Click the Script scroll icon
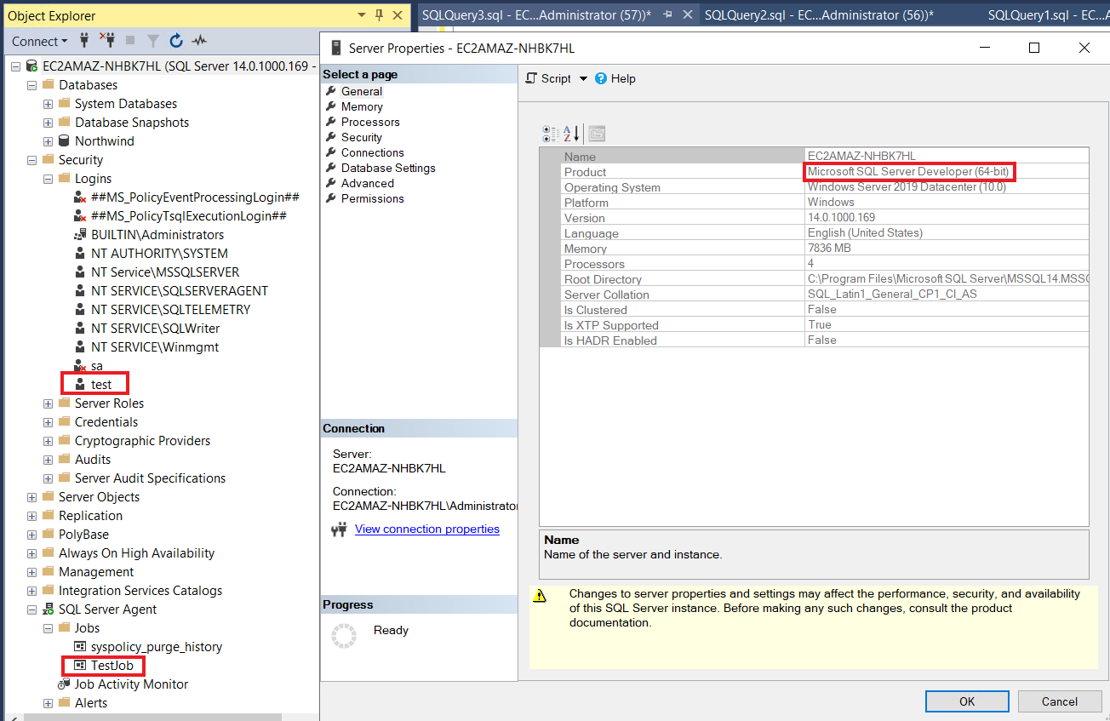Screen dimensions: 1110x721 point(532,78)
